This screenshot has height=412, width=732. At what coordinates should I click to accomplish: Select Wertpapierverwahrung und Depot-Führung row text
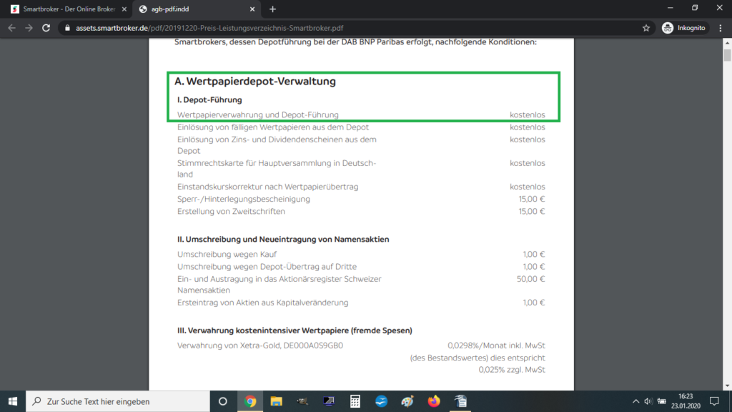tap(257, 115)
